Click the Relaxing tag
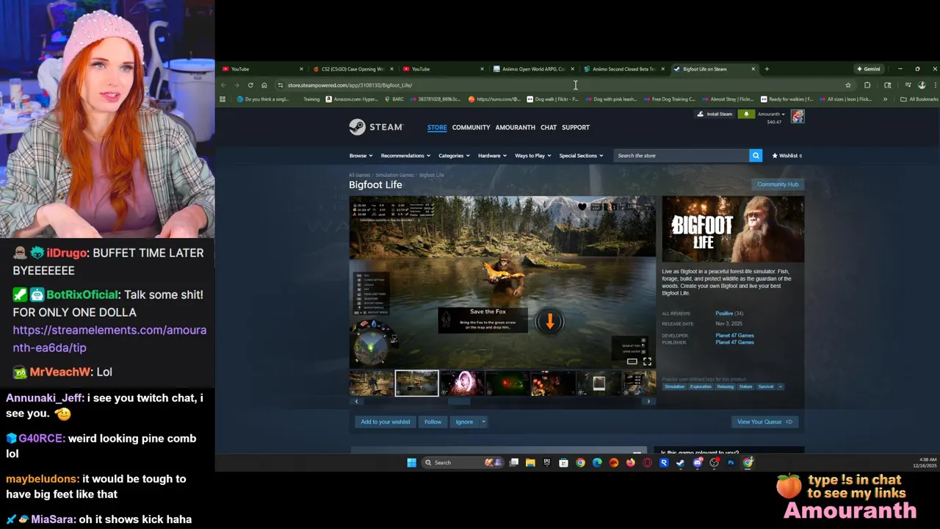 (725, 386)
